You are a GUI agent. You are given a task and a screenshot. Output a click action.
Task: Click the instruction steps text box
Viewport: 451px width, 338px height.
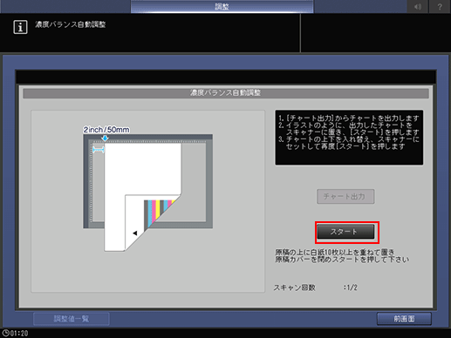tap(349, 138)
